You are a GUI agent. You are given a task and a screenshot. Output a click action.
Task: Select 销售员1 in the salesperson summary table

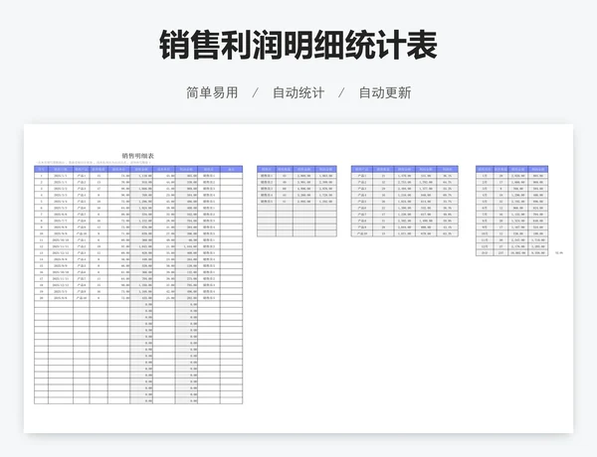click(x=266, y=176)
